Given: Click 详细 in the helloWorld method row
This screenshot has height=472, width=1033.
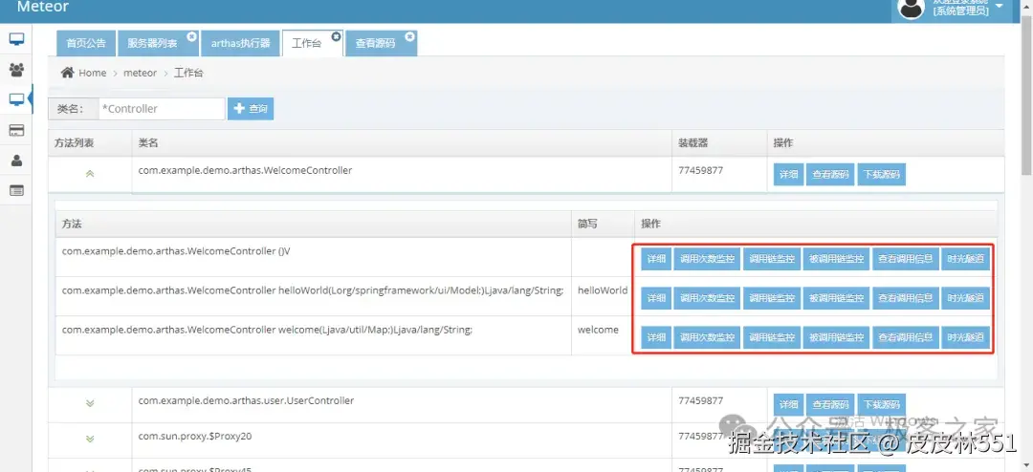Looking at the screenshot, I should click(x=656, y=298).
